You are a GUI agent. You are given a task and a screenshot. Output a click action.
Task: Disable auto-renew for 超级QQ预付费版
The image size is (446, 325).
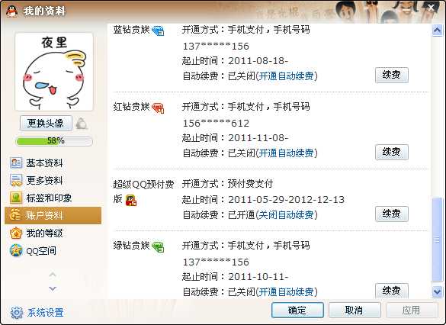coord(286,215)
